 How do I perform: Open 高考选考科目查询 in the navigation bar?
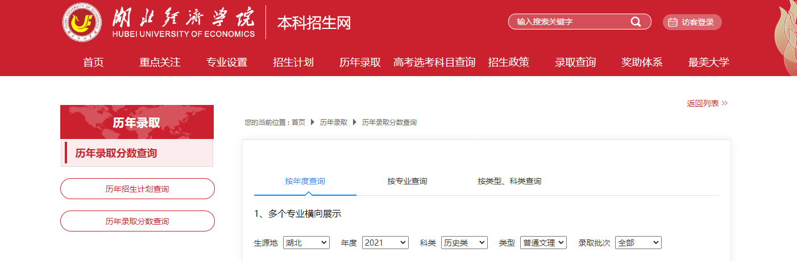pyautogui.click(x=434, y=62)
